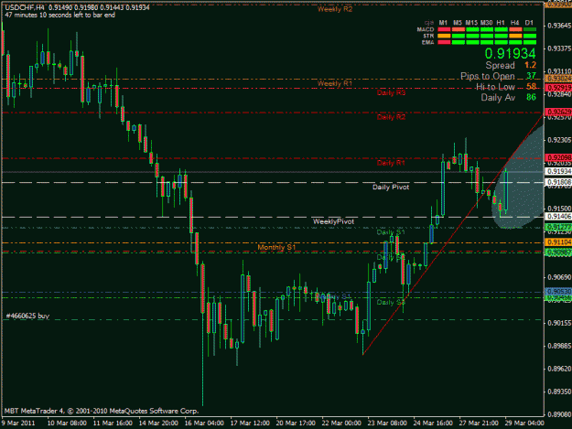Click the 23 Mar 08:00 time axis label
The height and width of the screenshot is (429, 572).
[387, 424]
